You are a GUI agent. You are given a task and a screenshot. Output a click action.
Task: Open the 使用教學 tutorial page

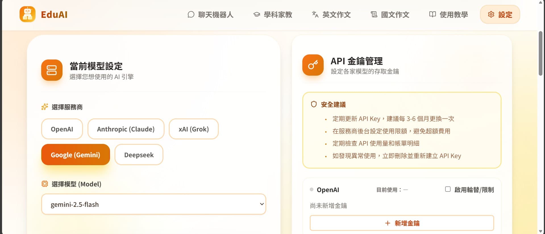[448, 14]
